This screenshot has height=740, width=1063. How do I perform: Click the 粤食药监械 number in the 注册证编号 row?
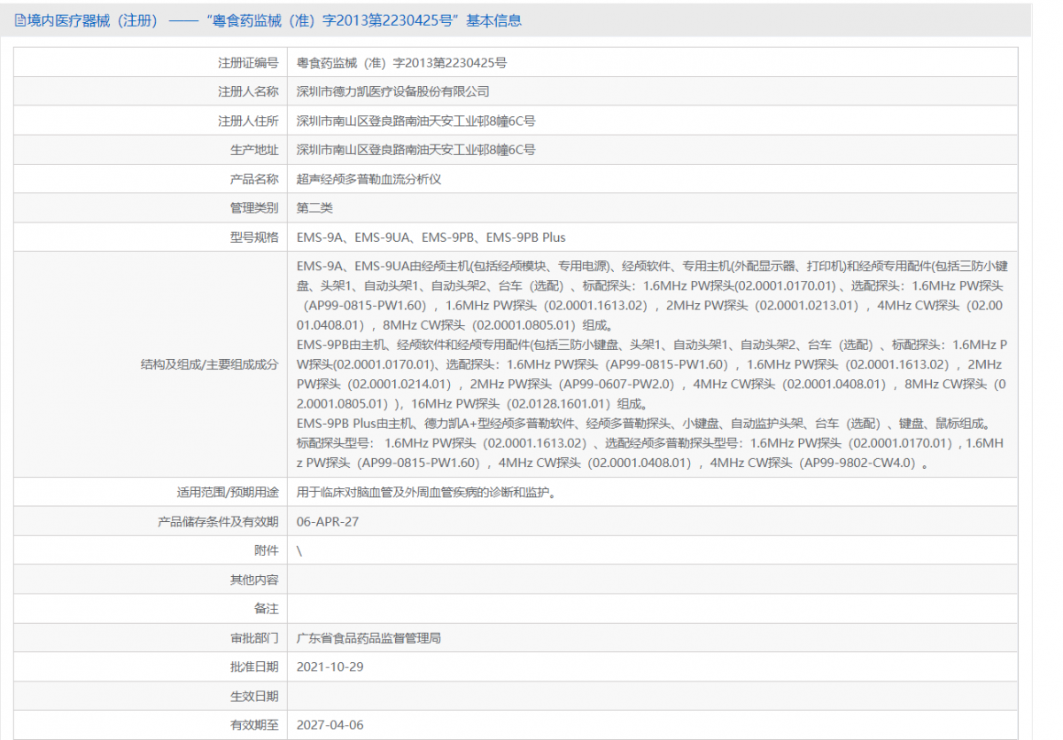point(401,63)
